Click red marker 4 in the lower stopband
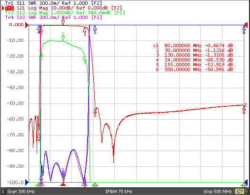Screen dimensions: 250x195 coord(39,137)
